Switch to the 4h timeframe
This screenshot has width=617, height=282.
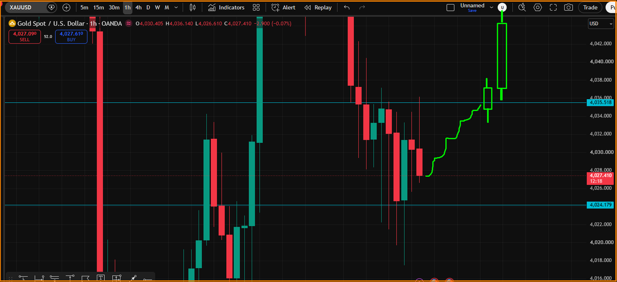click(138, 8)
